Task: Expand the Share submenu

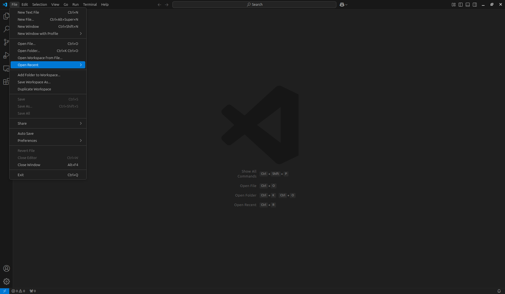Action: (x=48, y=123)
